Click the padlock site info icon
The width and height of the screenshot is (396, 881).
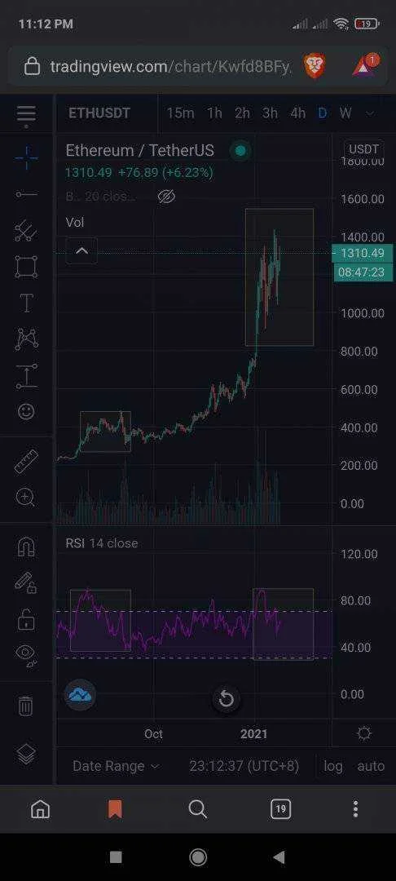click(x=32, y=66)
